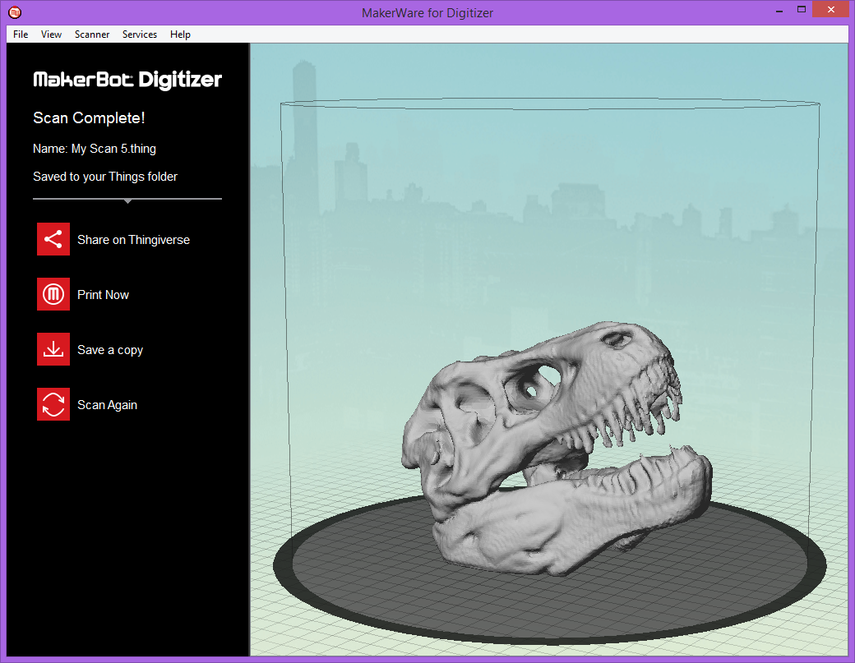Click the 'Scan Complete!' heading
Viewport: 855px width, 663px height.
(89, 117)
